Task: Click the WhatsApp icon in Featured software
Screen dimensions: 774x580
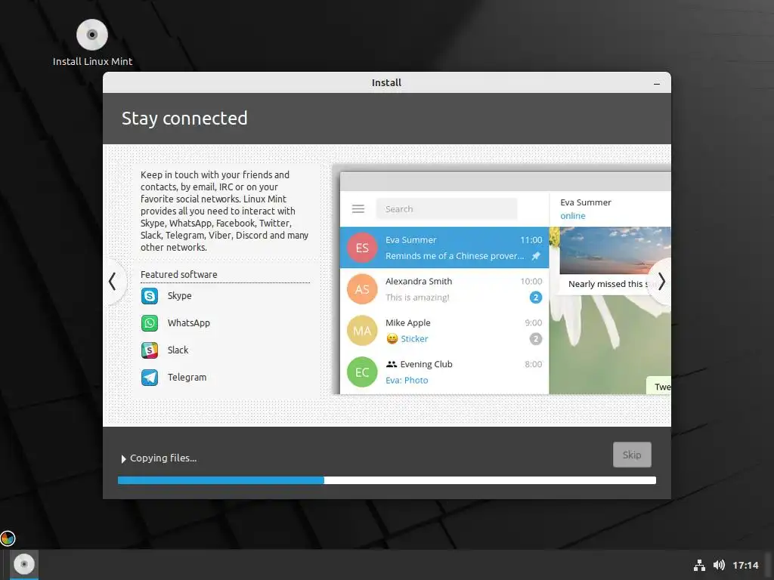Action: click(x=150, y=323)
